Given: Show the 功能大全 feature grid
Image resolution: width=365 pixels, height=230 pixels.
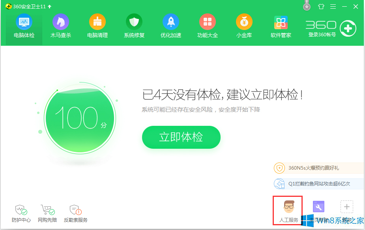Looking at the screenshot, I should (208, 26).
